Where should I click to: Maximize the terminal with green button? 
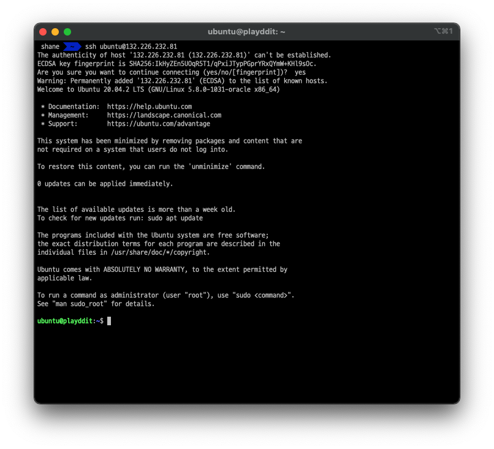67,32
